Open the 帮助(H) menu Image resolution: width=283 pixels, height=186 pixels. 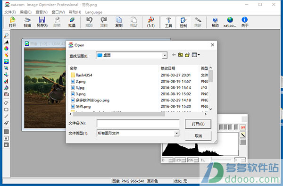click(75, 12)
